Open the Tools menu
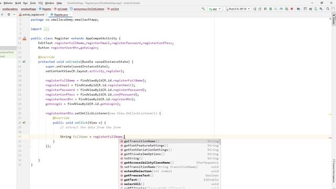The height and width of the screenshot is (189, 336). pyautogui.click(x=33, y=3)
